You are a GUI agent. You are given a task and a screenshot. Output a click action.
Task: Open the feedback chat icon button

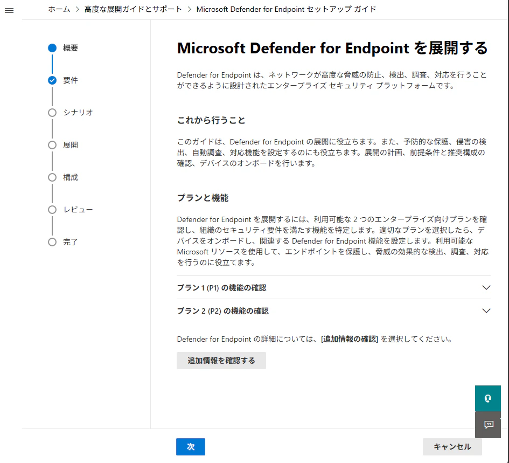click(x=488, y=425)
